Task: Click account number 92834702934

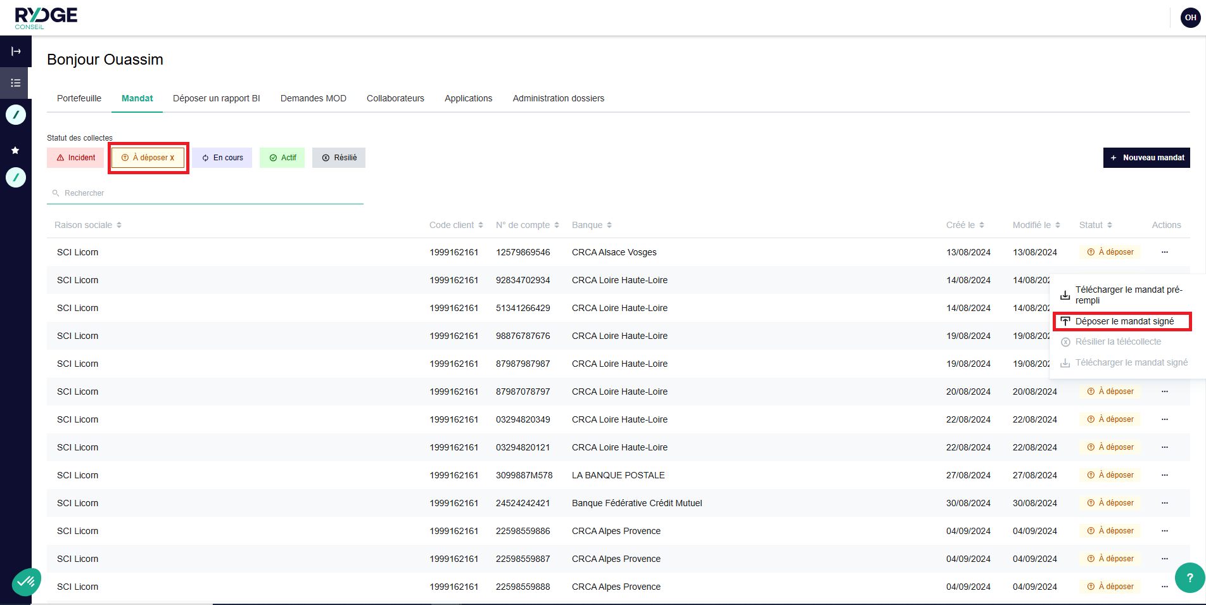Action: pyautogui.click(x=523, y=280)
